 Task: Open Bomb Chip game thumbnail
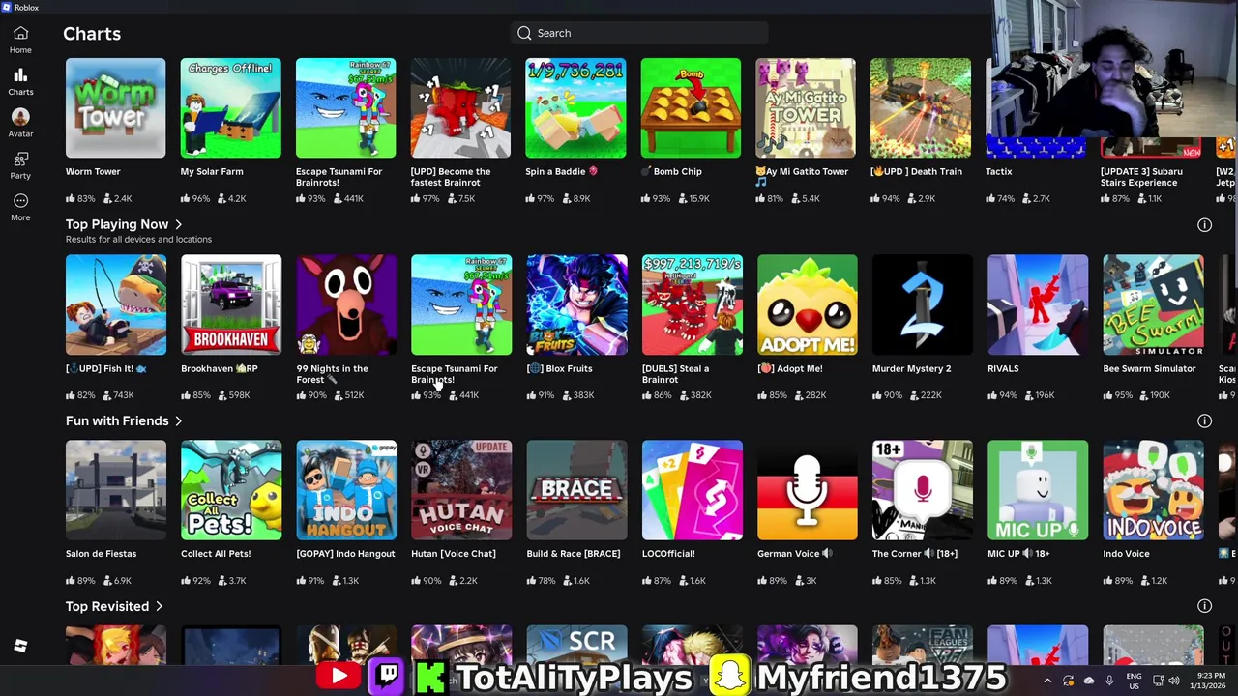click(x=691, y=108)
